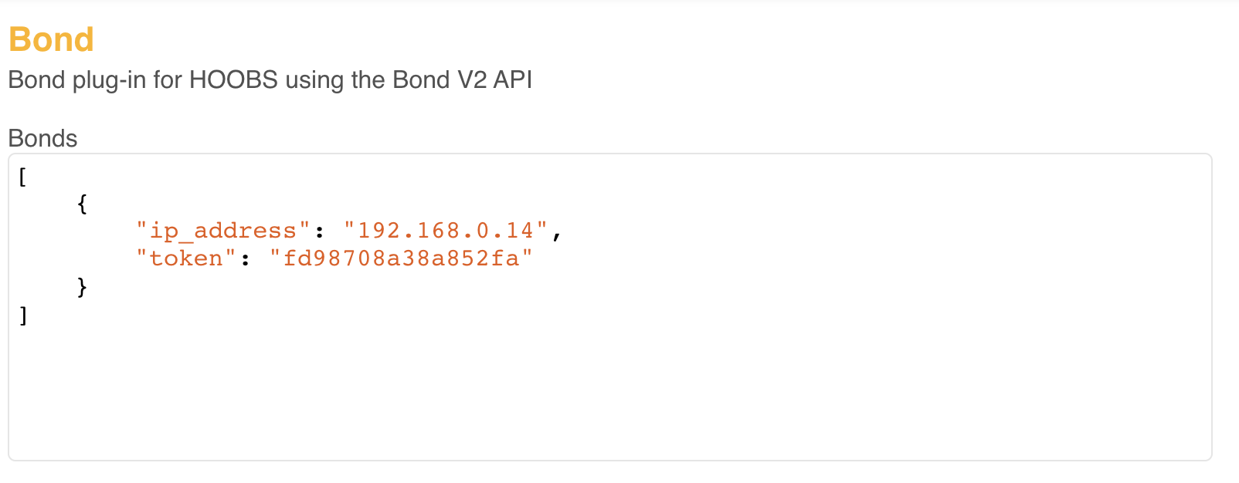Place cursor at the end of the ip_address line
This screenshot has height=483, width=1239.
565,229
